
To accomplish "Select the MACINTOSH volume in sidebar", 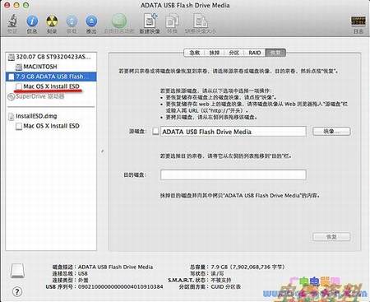I will click(x=51, y=67).
